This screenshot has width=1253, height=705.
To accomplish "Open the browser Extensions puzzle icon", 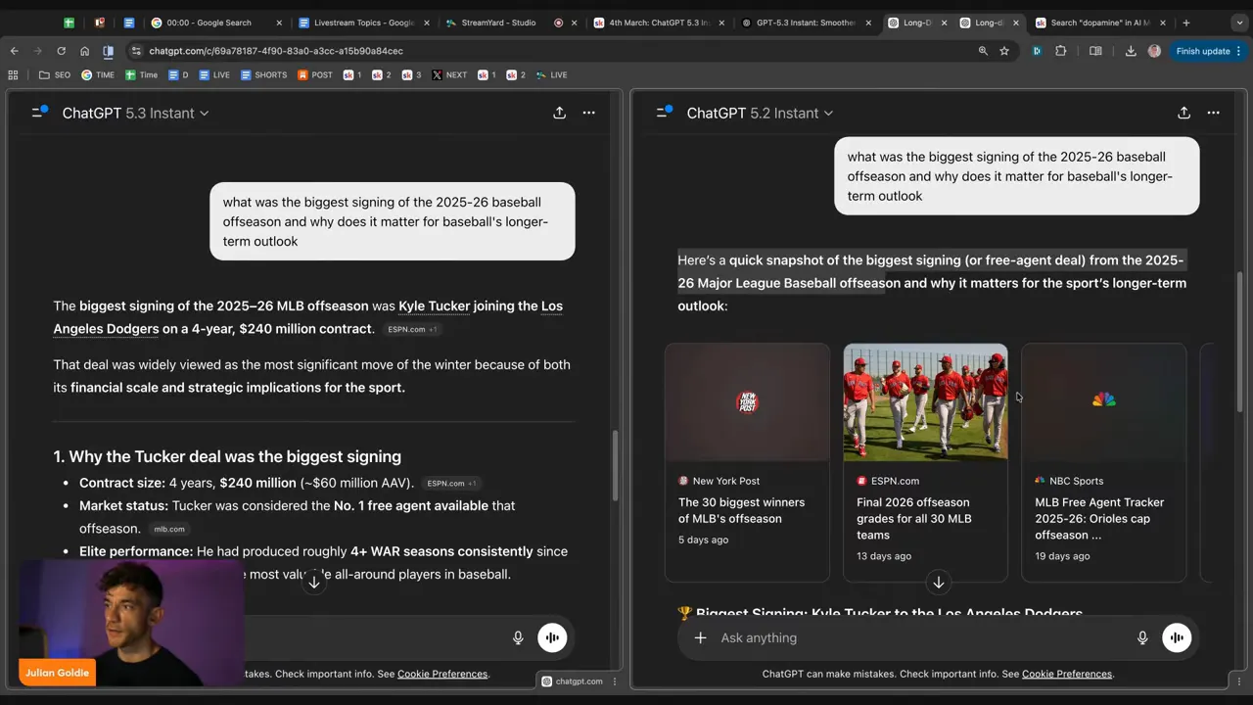I will 1060,51.
